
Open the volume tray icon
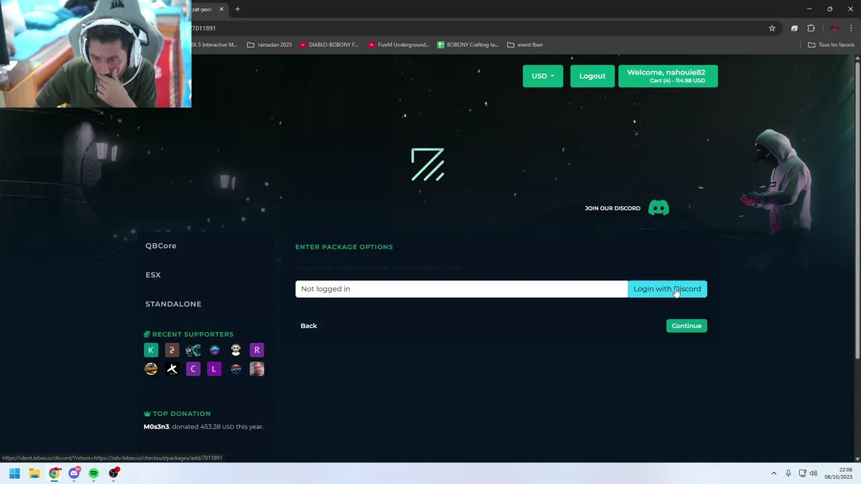tap(813, 473)
